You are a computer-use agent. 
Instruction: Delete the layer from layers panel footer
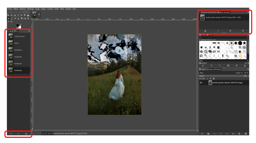(246, 134)
